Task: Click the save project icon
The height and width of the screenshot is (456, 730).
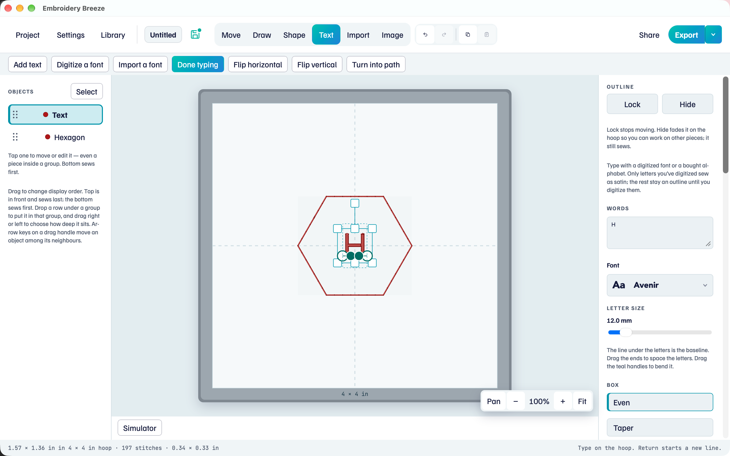Action: pyautogui.click(x=195, y=34)
